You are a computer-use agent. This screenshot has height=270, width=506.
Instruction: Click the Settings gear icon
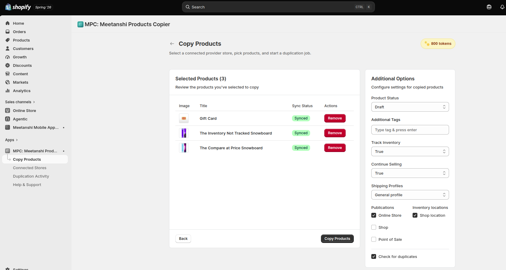tap(8, 269)
